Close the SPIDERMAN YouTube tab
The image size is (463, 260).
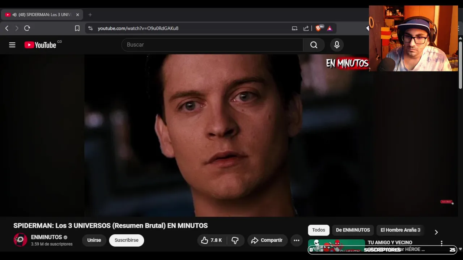coord(77,15)
